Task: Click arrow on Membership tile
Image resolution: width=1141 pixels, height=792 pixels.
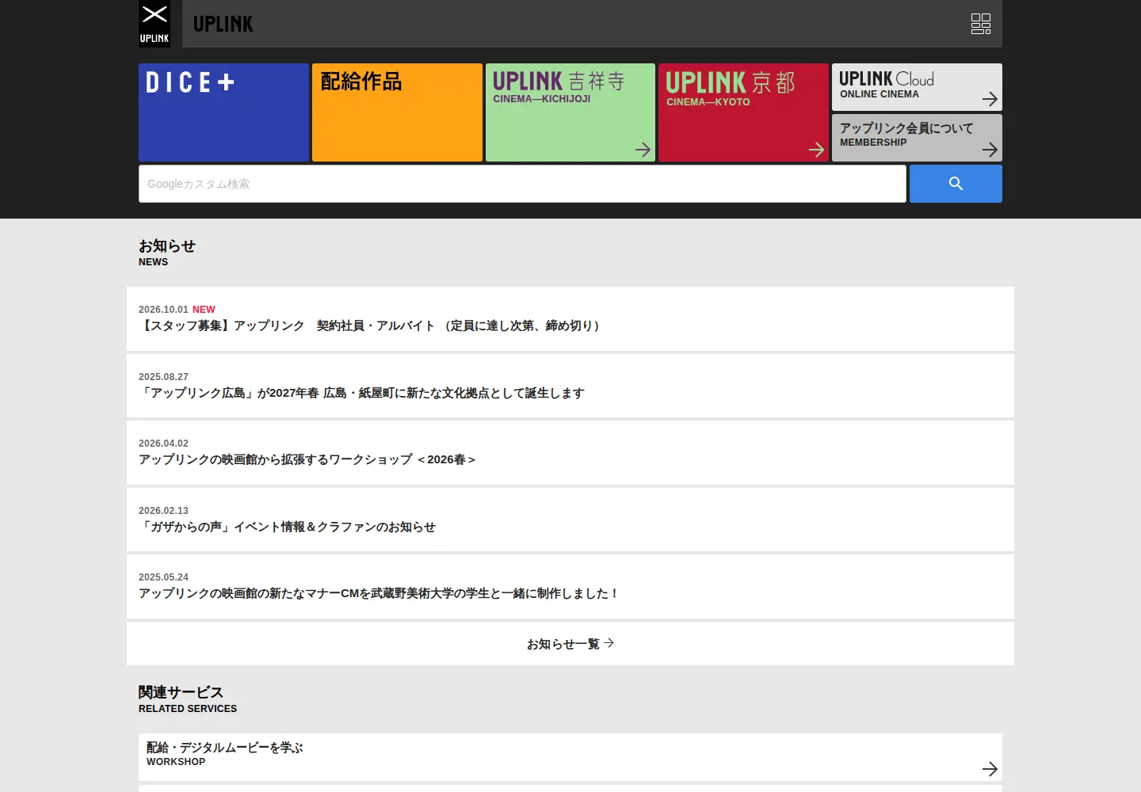Action: point(990,150)
